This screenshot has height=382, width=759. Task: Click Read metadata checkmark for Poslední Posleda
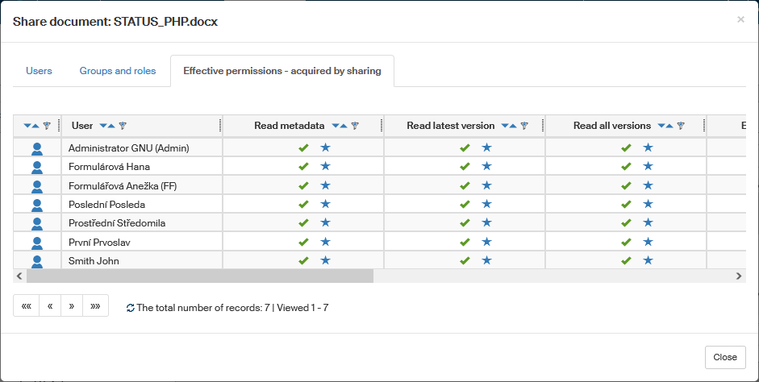pos(303,205)
